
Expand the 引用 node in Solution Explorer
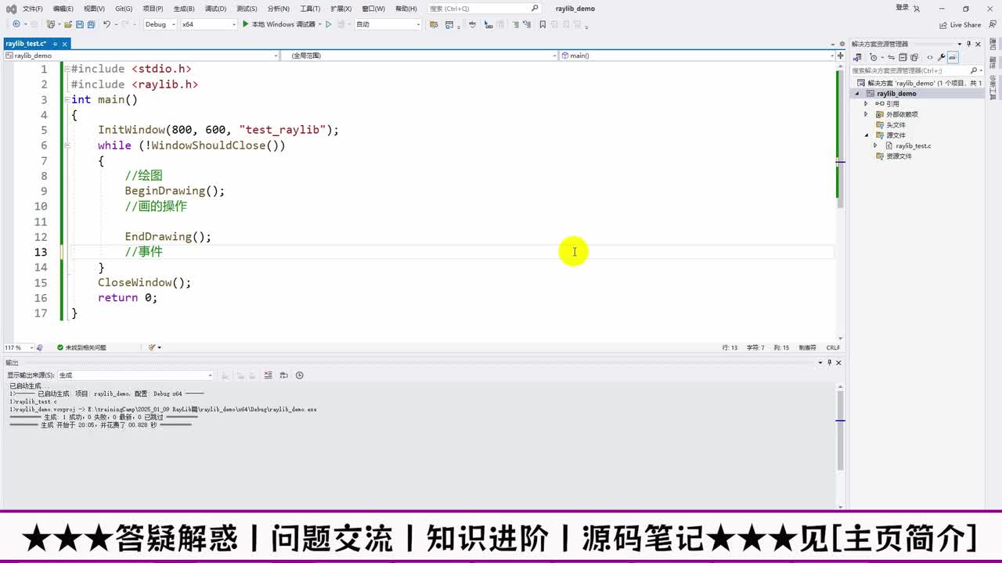(x=866, y=104)
